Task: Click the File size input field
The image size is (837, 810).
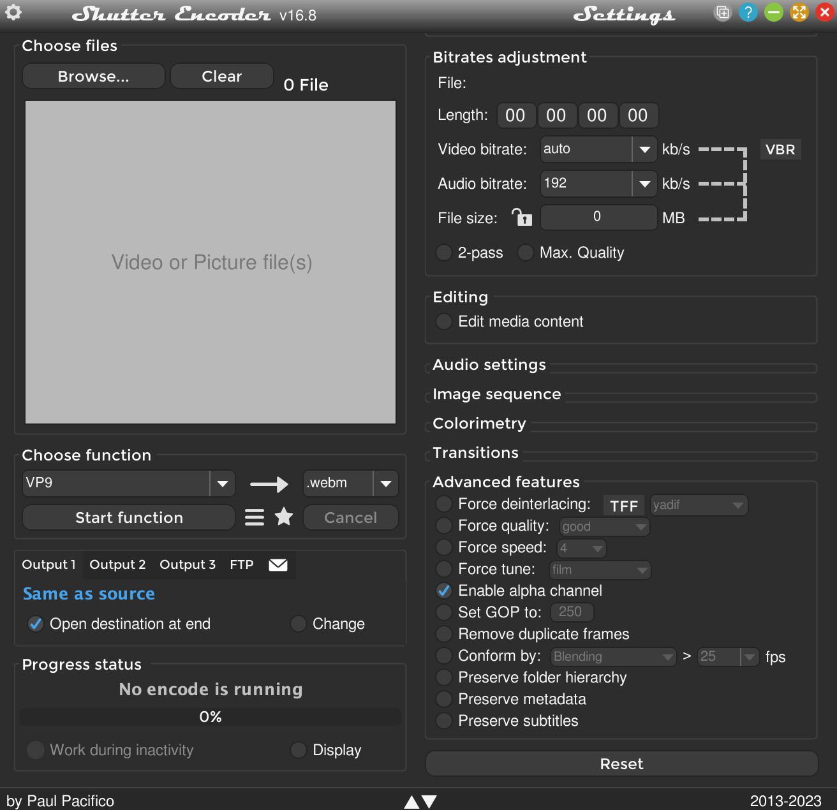Action: pyautogui.click(x=598, y=217)
